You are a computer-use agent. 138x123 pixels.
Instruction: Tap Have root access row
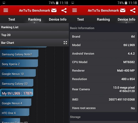pyautogui.click(x=103, y=108)
